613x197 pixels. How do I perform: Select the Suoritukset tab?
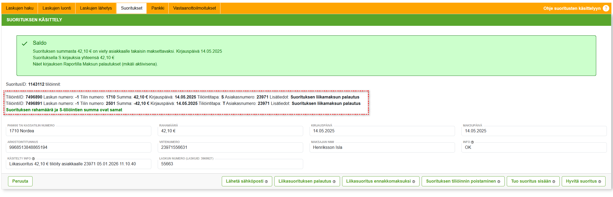132,8
